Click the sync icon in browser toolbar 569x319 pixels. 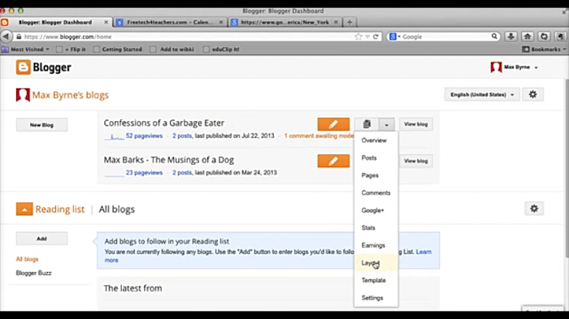(x=544, y=37)
